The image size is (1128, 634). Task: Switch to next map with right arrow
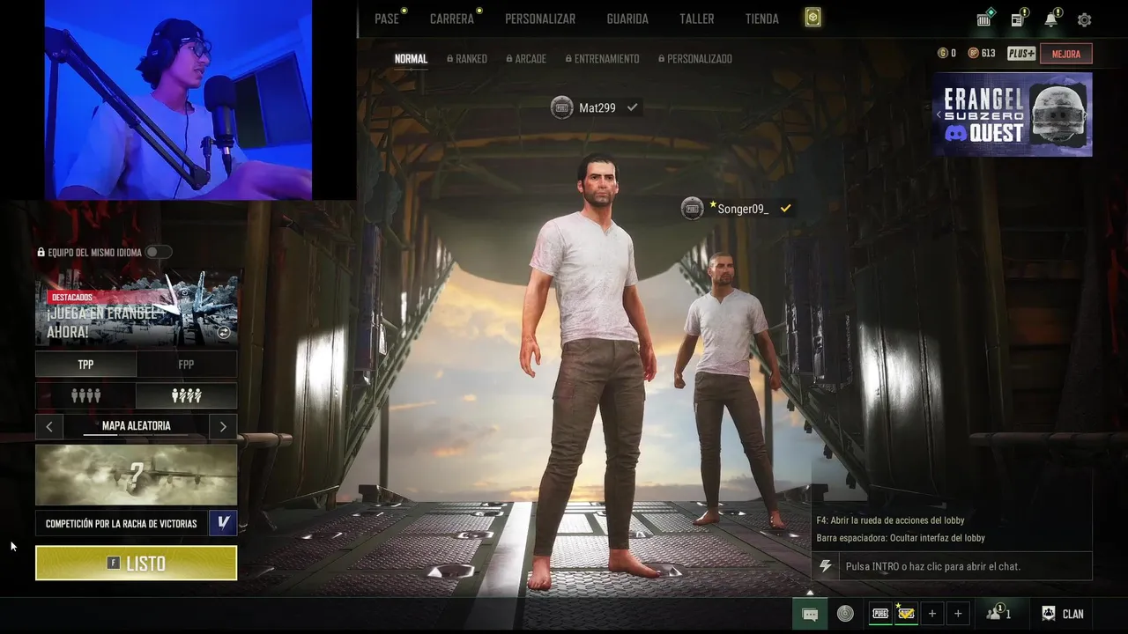[x=223, y=426]
